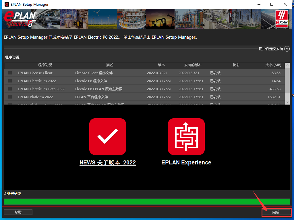The image size is (294, 220).
Task: Click the green installation progress bar
Action: pos(147,201)
